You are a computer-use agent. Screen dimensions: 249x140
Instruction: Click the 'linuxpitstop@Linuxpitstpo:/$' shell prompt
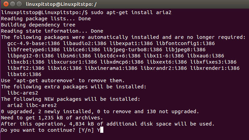tap(45, 12)
